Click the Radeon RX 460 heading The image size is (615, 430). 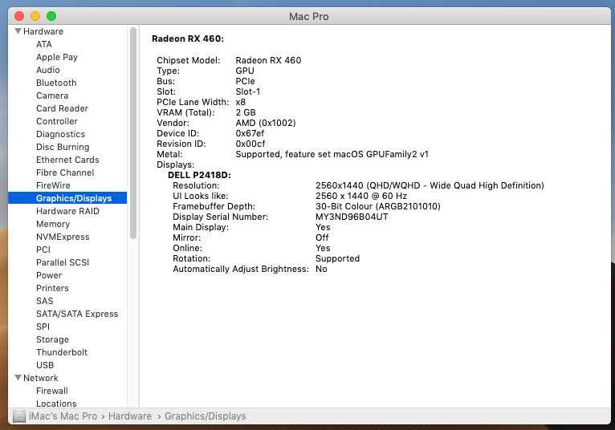tap(188, 39)
